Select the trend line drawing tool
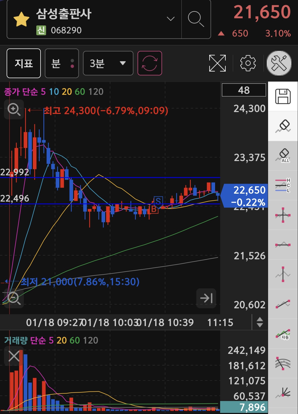 [283, 304]
